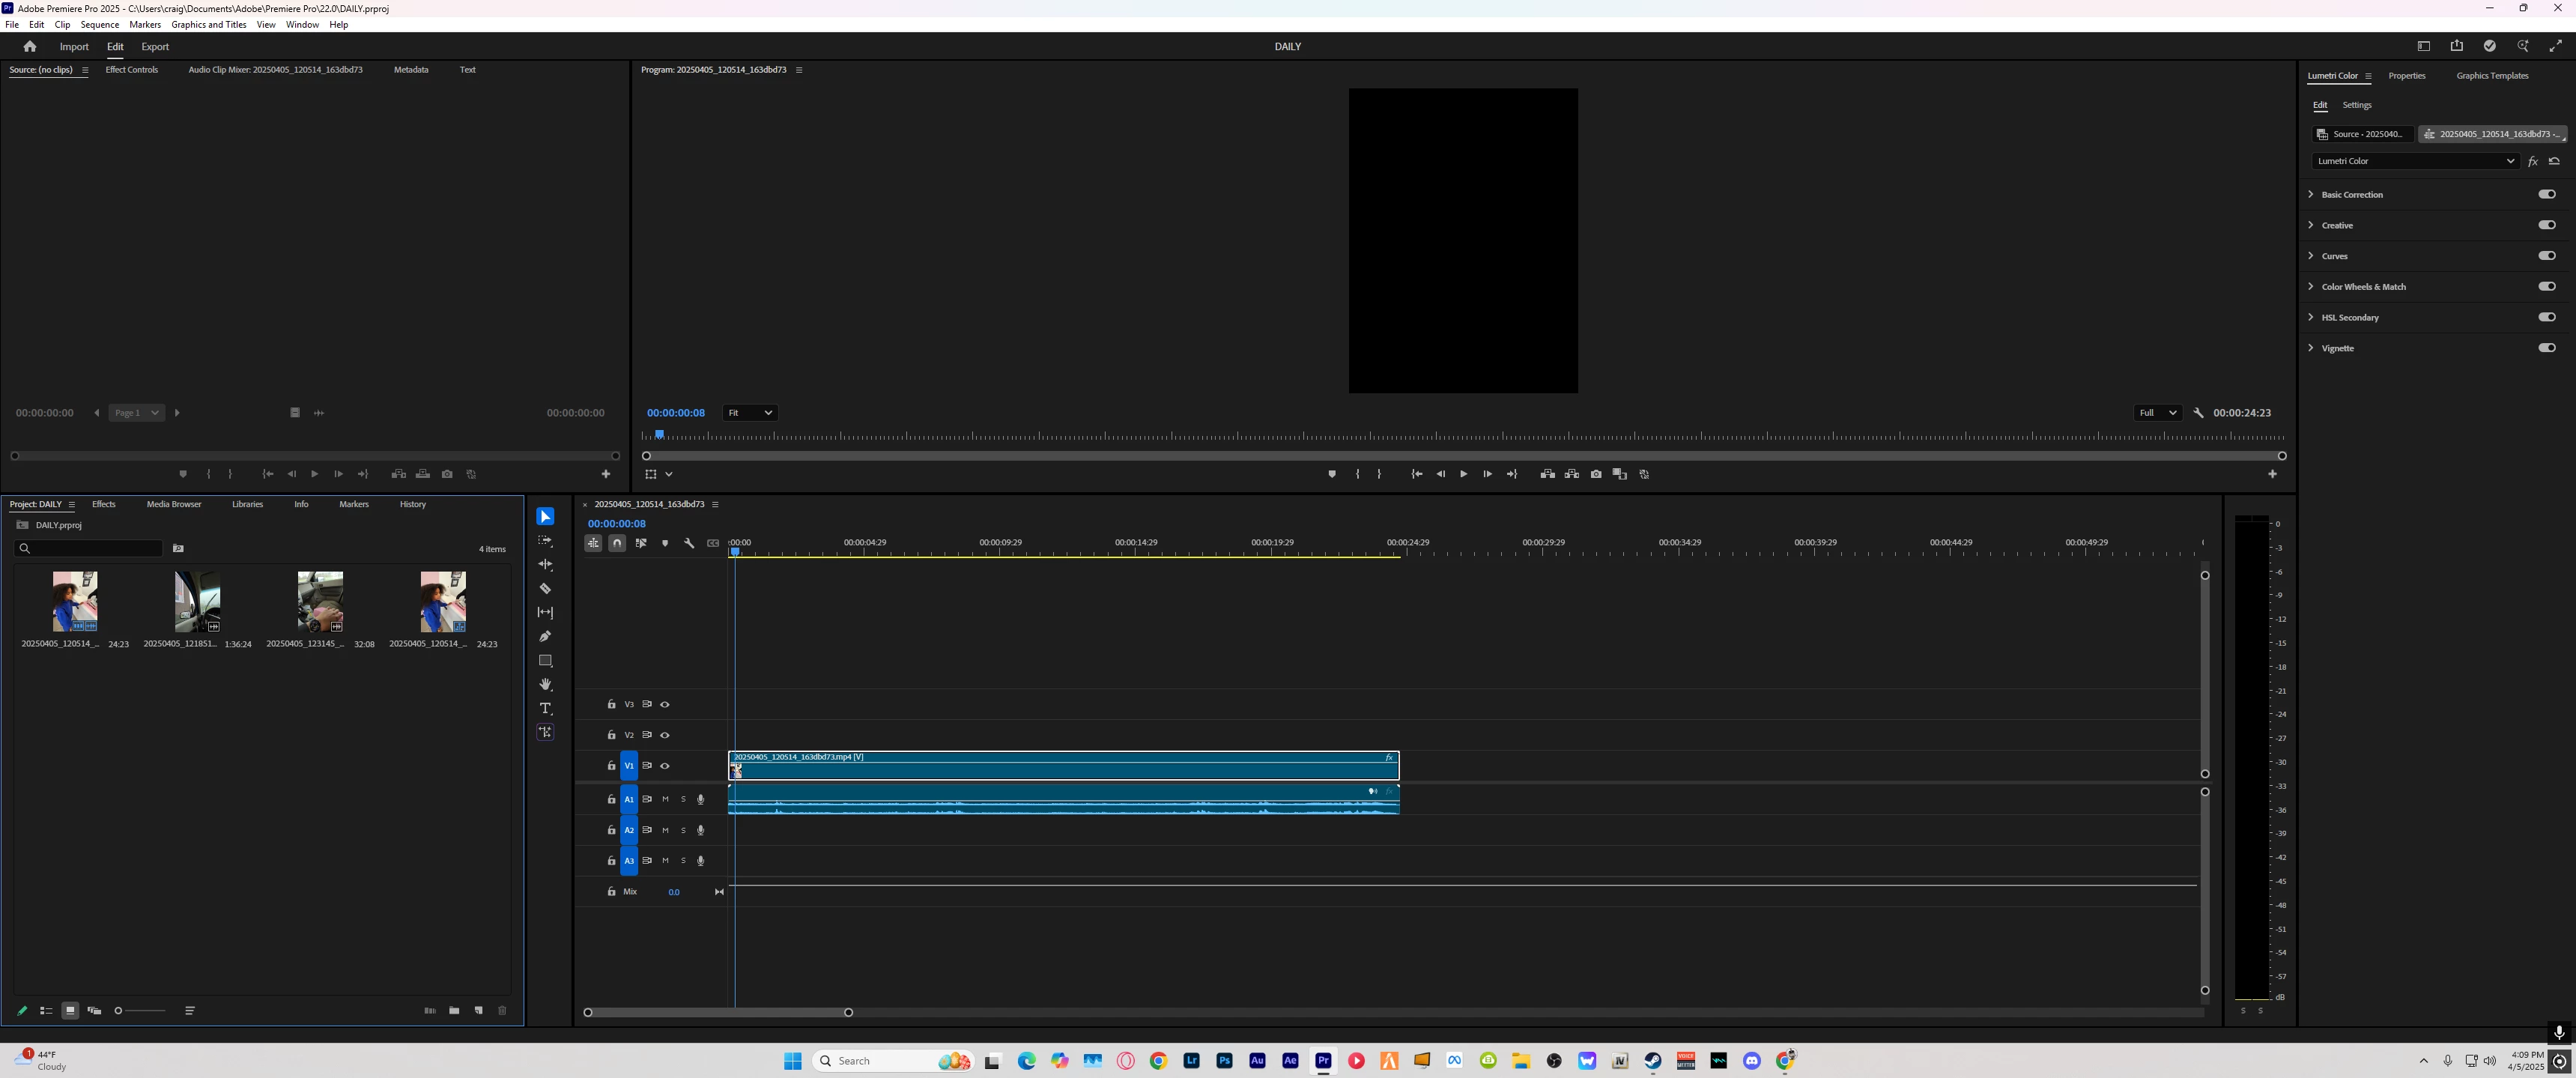This screenshot has height=1078, width=2576.
Task: Adjust the Project panel thumbnail zoom slider
Action: point(119,1011)
